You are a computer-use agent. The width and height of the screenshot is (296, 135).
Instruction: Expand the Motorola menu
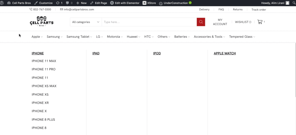(115, 37)
